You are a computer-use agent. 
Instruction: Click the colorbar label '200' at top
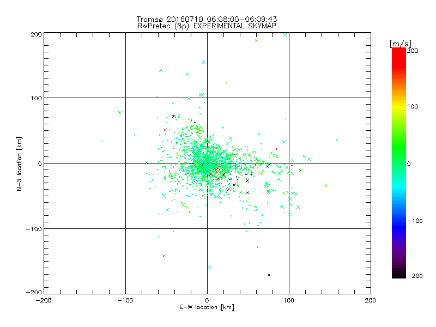(413, 51)
